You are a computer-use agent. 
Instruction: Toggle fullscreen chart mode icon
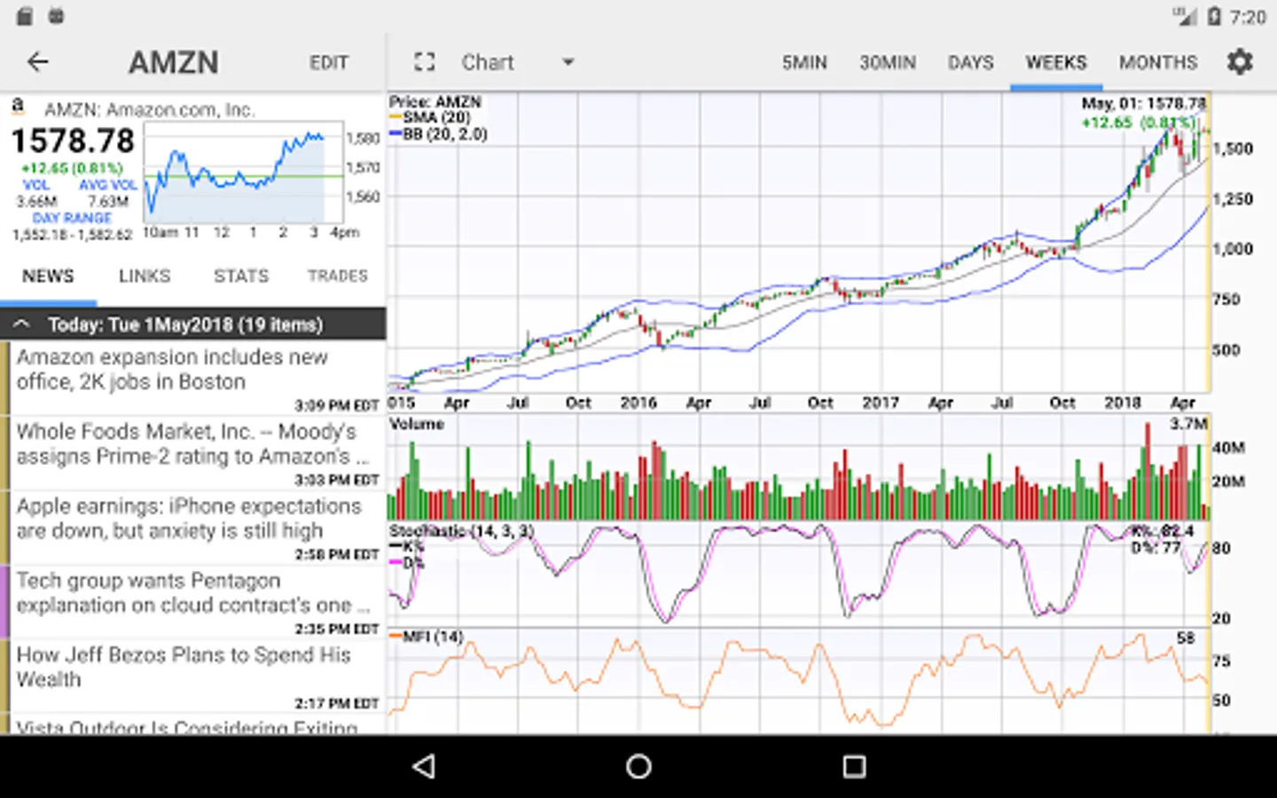pyautogui.click(x=425, y=62)
